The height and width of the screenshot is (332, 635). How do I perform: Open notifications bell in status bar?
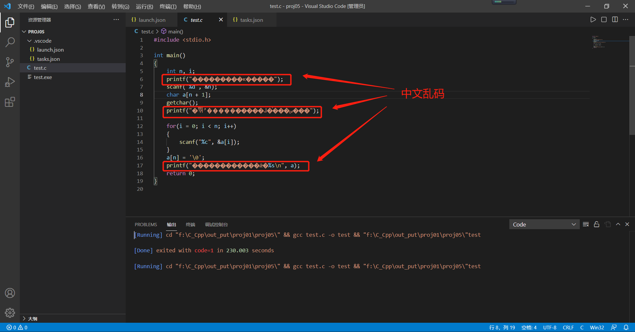[x=626, y=327]
